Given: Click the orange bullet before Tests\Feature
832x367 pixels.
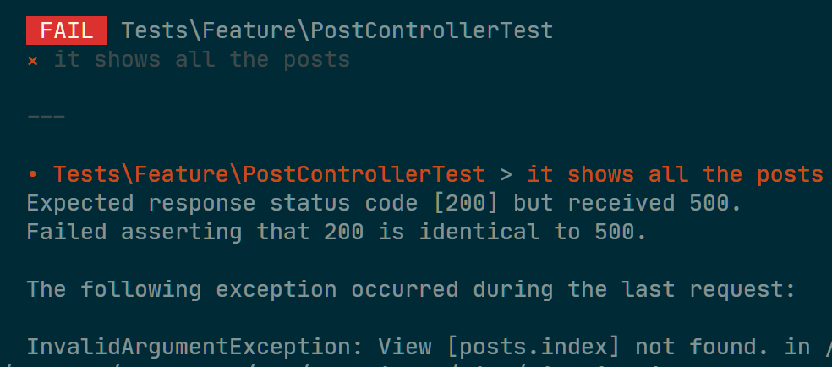Looking at the screenshot, I should pyautogui.click(x=32, y=174).
